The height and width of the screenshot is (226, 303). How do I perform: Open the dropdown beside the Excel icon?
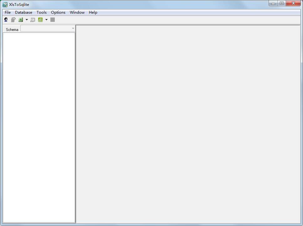pyautogui.click(x=27, y=19)
